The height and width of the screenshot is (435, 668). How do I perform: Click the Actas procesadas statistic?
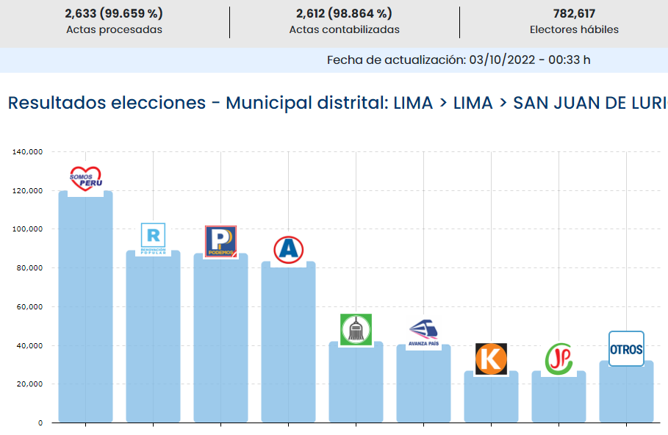click(x=114, y=21)
